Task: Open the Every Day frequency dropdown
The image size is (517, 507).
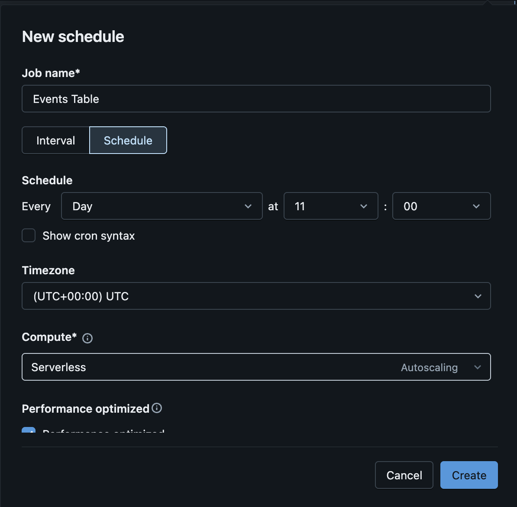Action: coord(162,206)
